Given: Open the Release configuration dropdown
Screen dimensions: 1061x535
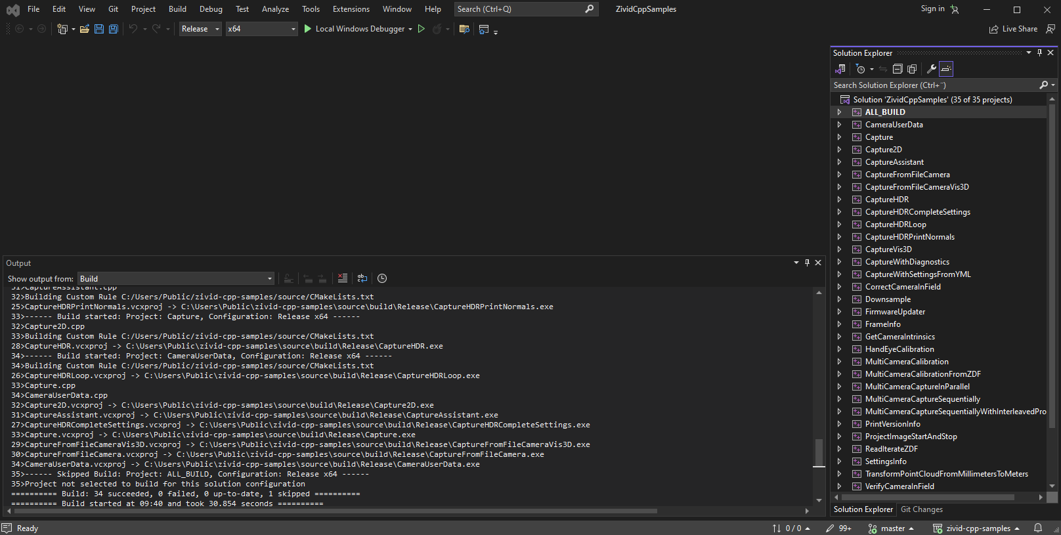Looking at the screenshot, I should point(200,29).
